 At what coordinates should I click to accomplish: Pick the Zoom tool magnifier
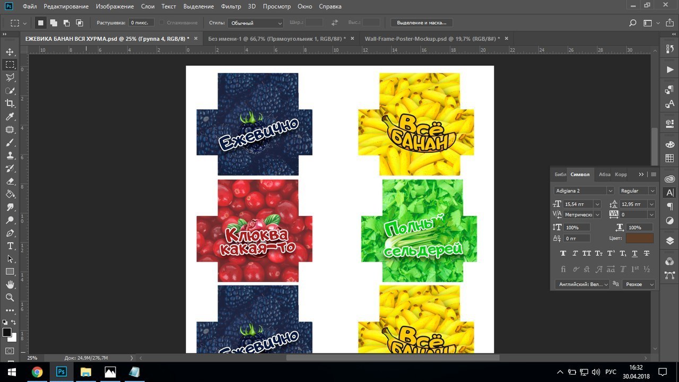[10, 298]
